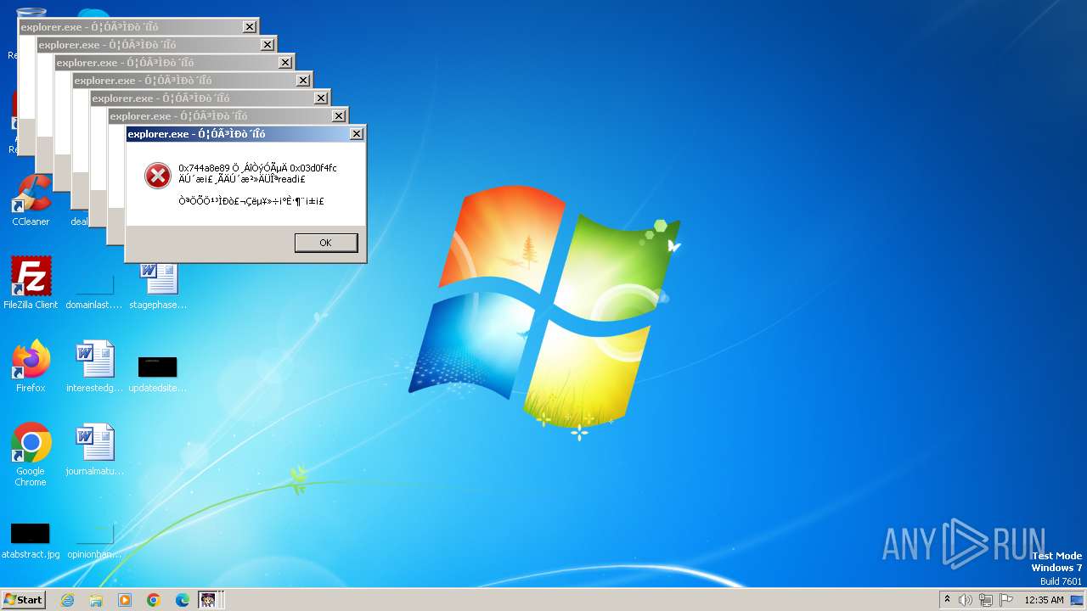Select the opinionhan desktop file
Screen dimensions: 1087x611
tap(94, 540)
